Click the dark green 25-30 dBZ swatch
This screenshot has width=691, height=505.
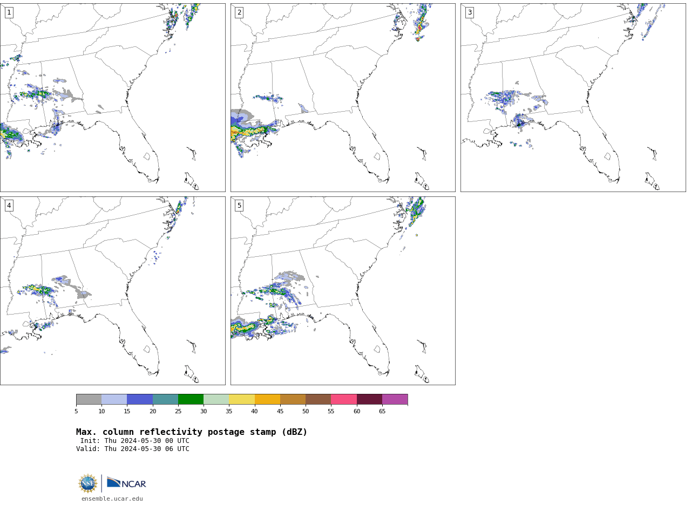pyautogui.click(x=191, y=399)
